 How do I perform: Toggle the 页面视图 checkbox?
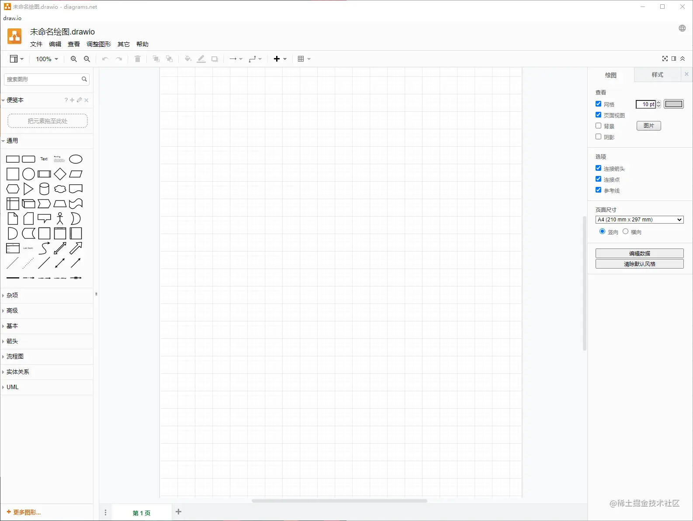click(599, 115)
